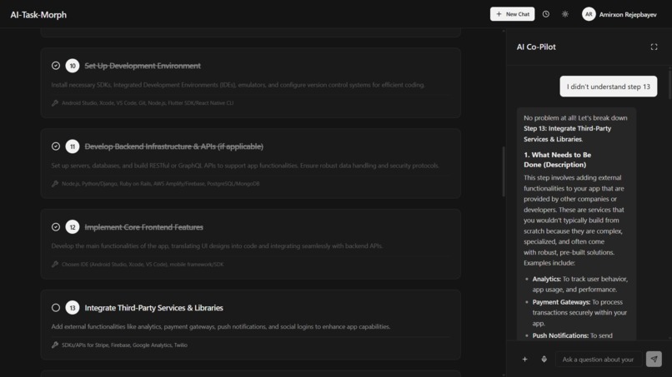The height and width of the screenshot is (377, 672).
Task: Click the Push Notifications bullet in chat
Action: click(572, 335)
